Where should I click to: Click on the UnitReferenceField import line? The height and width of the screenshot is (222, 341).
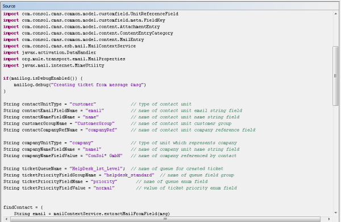click(91, 14)
